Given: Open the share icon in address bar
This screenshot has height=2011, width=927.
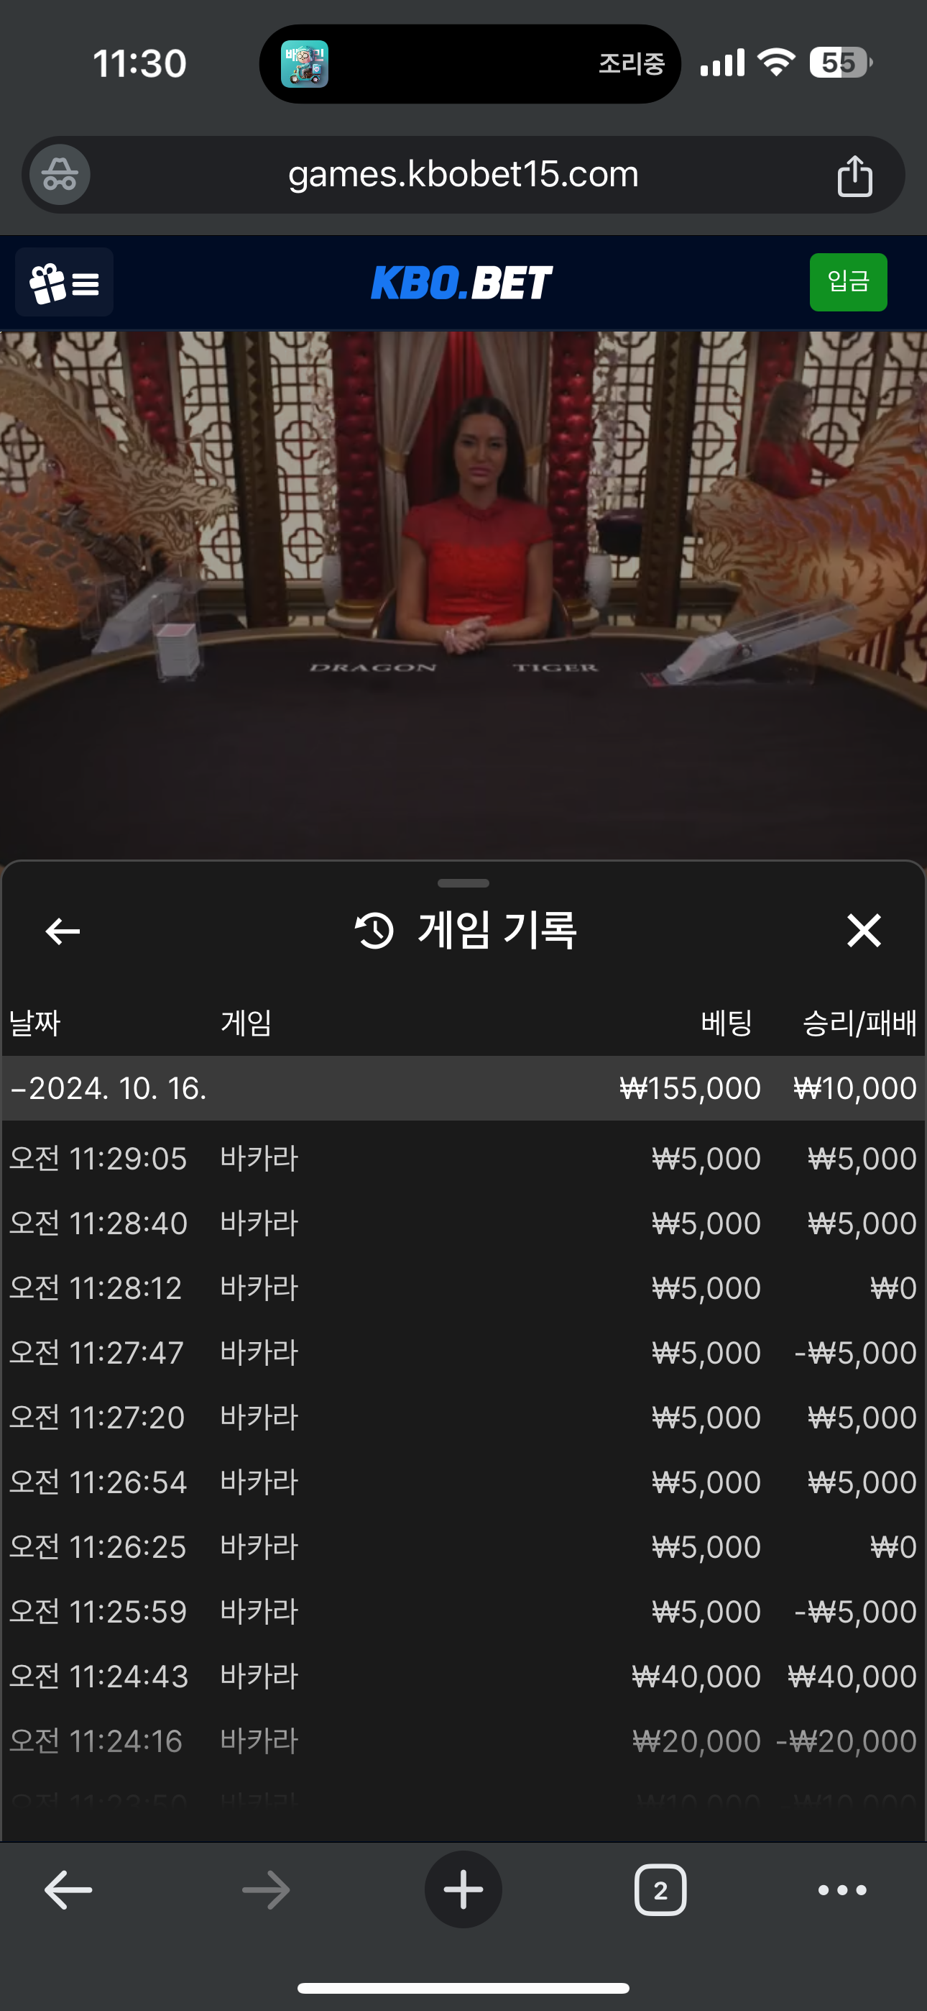Looking at the screenshot, I should click(x=854, y=175).
